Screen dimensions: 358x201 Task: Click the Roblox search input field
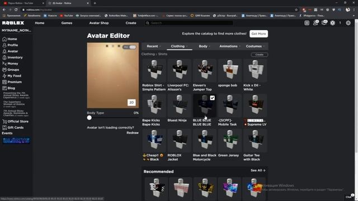coord(189,23)
